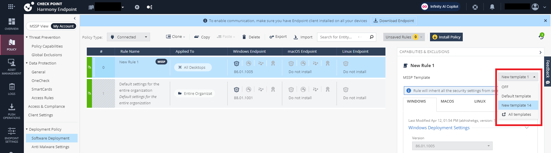Image resolution: width=551 pixels, height=153 pixels.
Task: Open the app launcher grid icon
Action: click(x=11, y=7)
